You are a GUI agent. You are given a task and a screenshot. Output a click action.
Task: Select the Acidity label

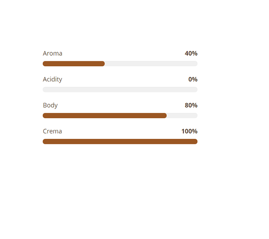[53, 80]
